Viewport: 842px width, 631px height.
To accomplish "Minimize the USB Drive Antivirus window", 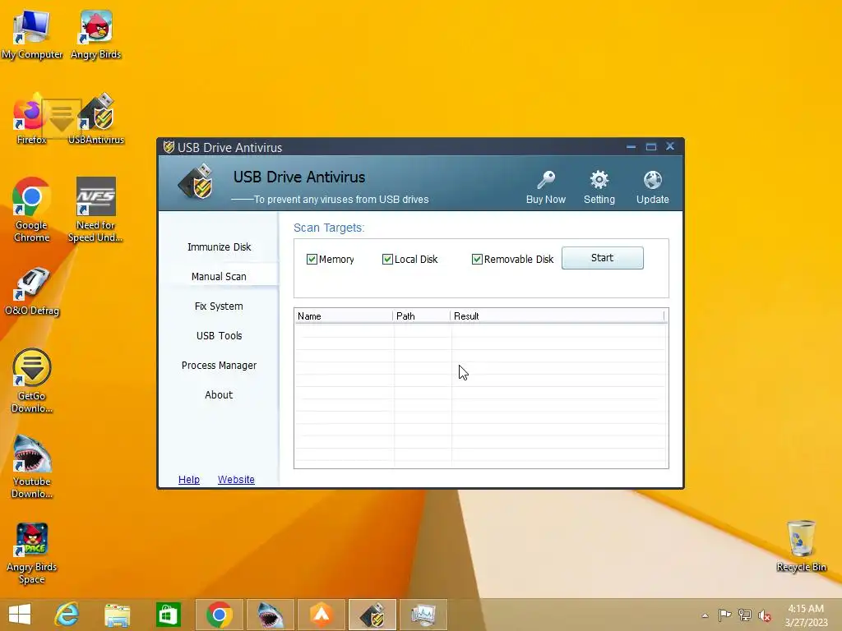I will point(631,146).
